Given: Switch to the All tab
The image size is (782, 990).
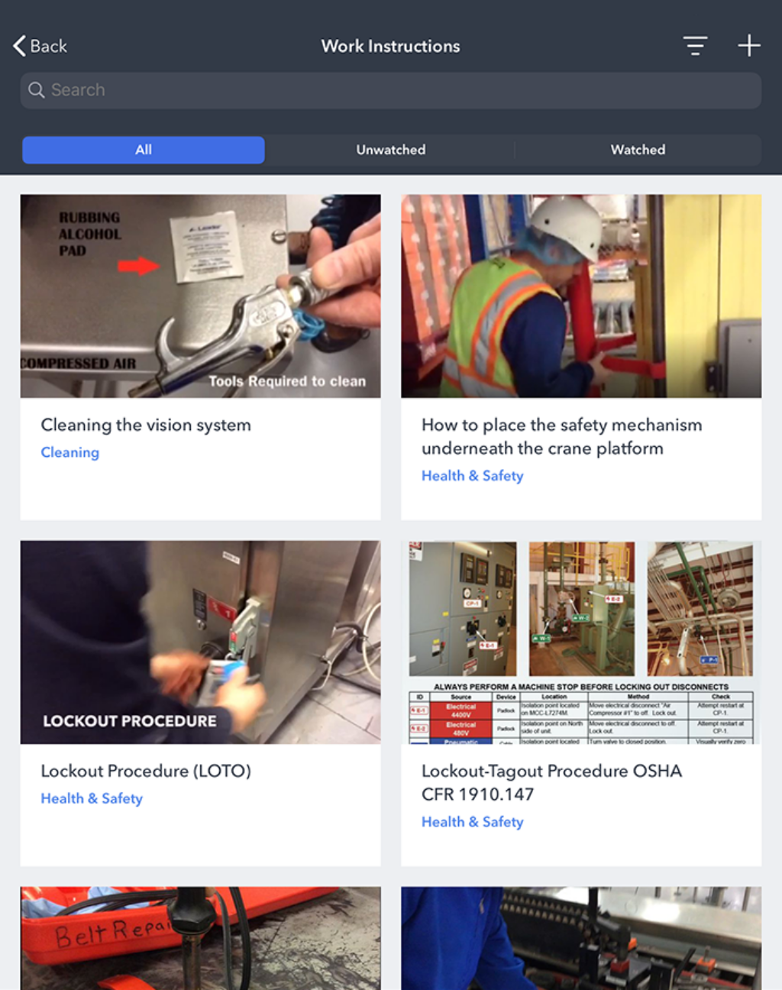Looking at the screenshot, I should [143, 150].
